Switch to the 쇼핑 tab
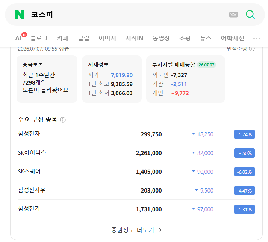 (185, 38)
